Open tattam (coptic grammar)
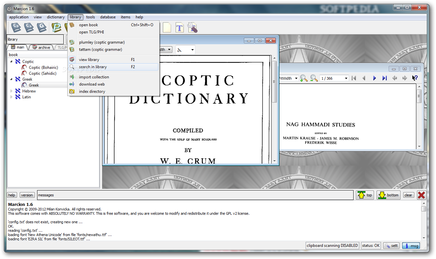The image size is (436, 259). 113,50
